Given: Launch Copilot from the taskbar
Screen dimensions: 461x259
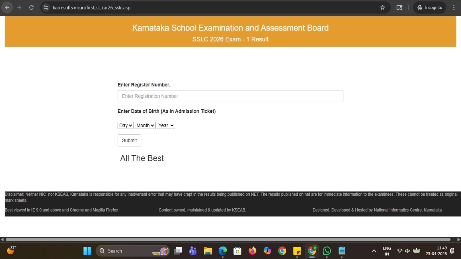Looking at the screenshot, I should coord(267,251).
